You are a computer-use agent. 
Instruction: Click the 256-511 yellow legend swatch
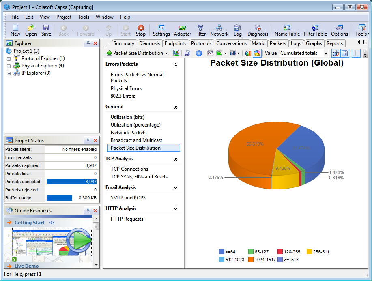[x=309, y=251]
